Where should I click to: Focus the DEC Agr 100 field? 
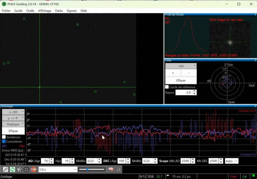point(122,161)
